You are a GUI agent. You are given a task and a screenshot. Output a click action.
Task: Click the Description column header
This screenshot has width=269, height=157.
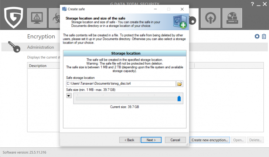38,66
